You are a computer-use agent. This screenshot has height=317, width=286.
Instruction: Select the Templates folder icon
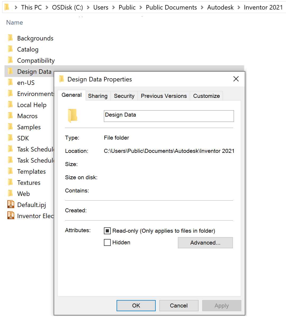(x=10, y=171)
